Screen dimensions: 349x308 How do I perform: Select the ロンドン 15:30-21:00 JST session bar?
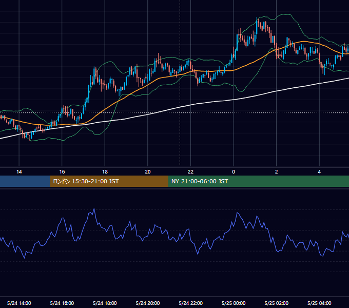click(x=109, y=181)
